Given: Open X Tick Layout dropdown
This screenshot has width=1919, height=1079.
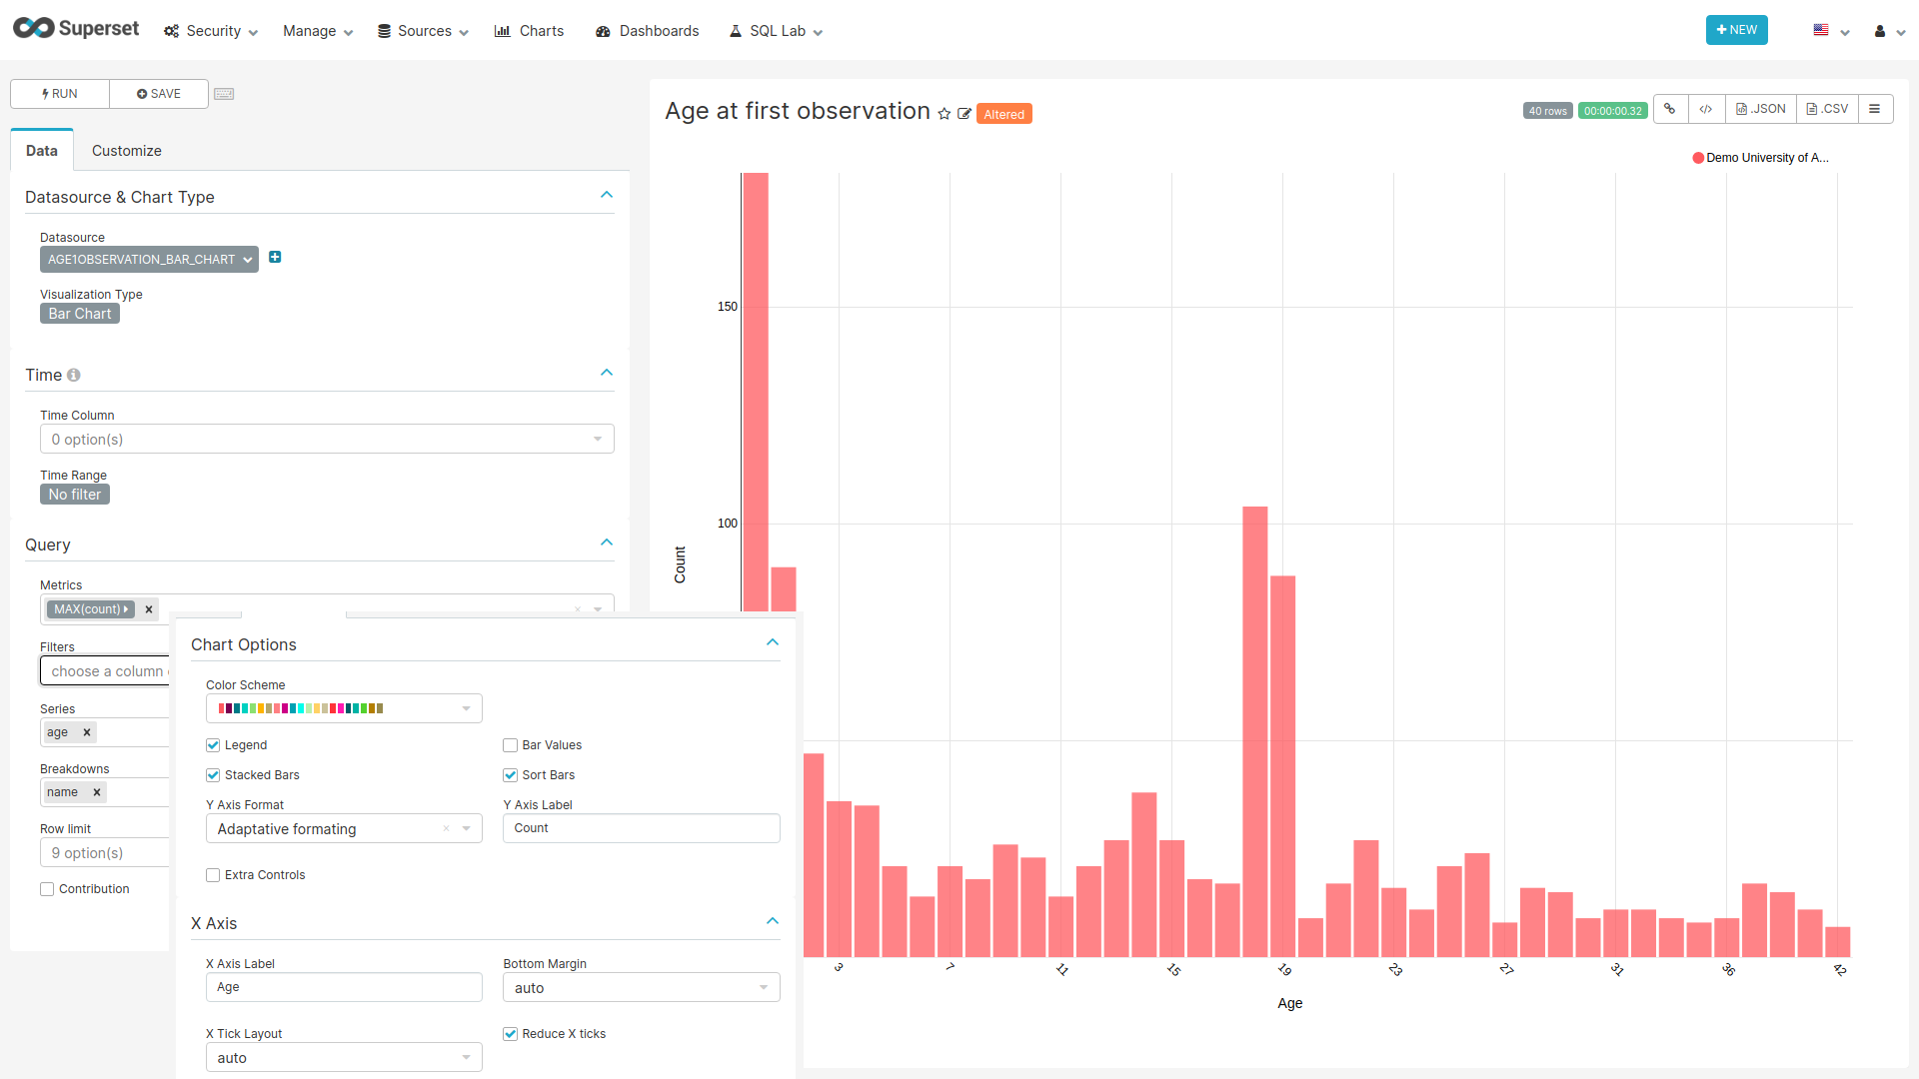Looking at the screenshot, I should tap(344, 1058).
